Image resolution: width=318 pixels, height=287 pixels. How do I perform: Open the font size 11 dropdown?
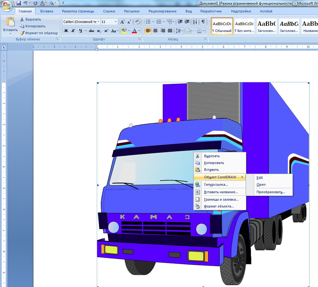click(116, 22)
